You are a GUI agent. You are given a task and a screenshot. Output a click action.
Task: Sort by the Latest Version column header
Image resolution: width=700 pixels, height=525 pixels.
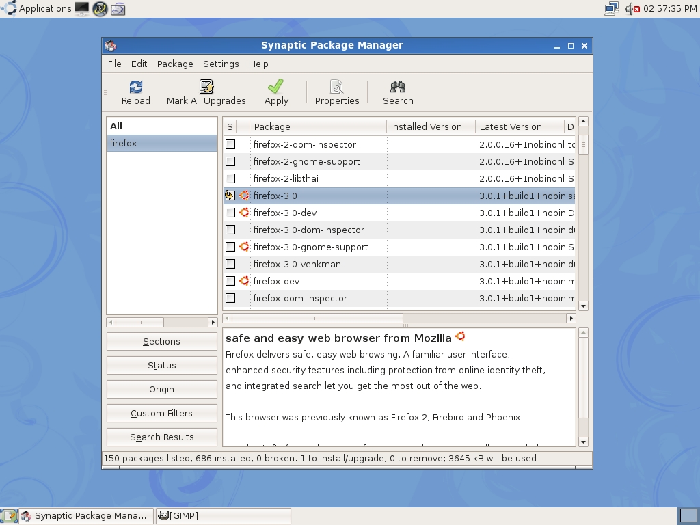pos(520,126)
